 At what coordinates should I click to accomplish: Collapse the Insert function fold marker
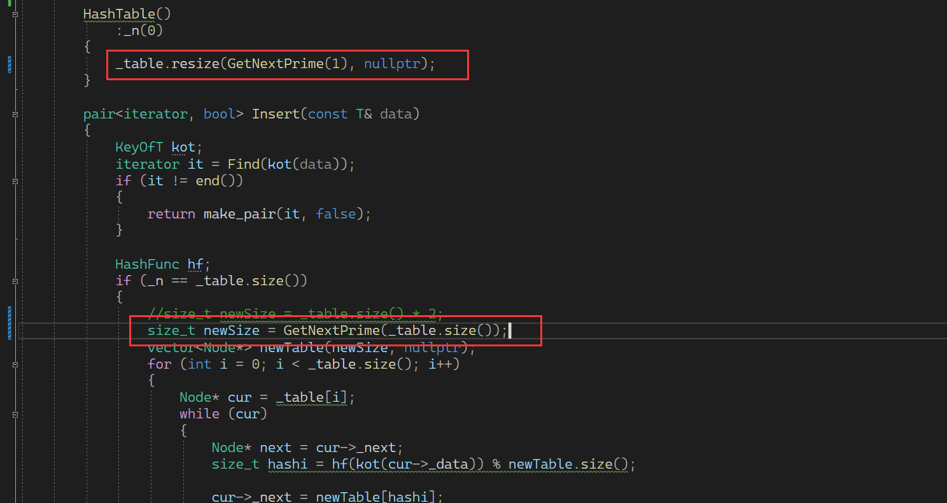pyautogui.click(x=15, y=115)
